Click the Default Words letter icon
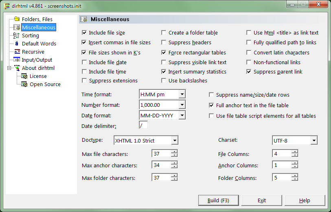331x212 pixels. [17, 43]
